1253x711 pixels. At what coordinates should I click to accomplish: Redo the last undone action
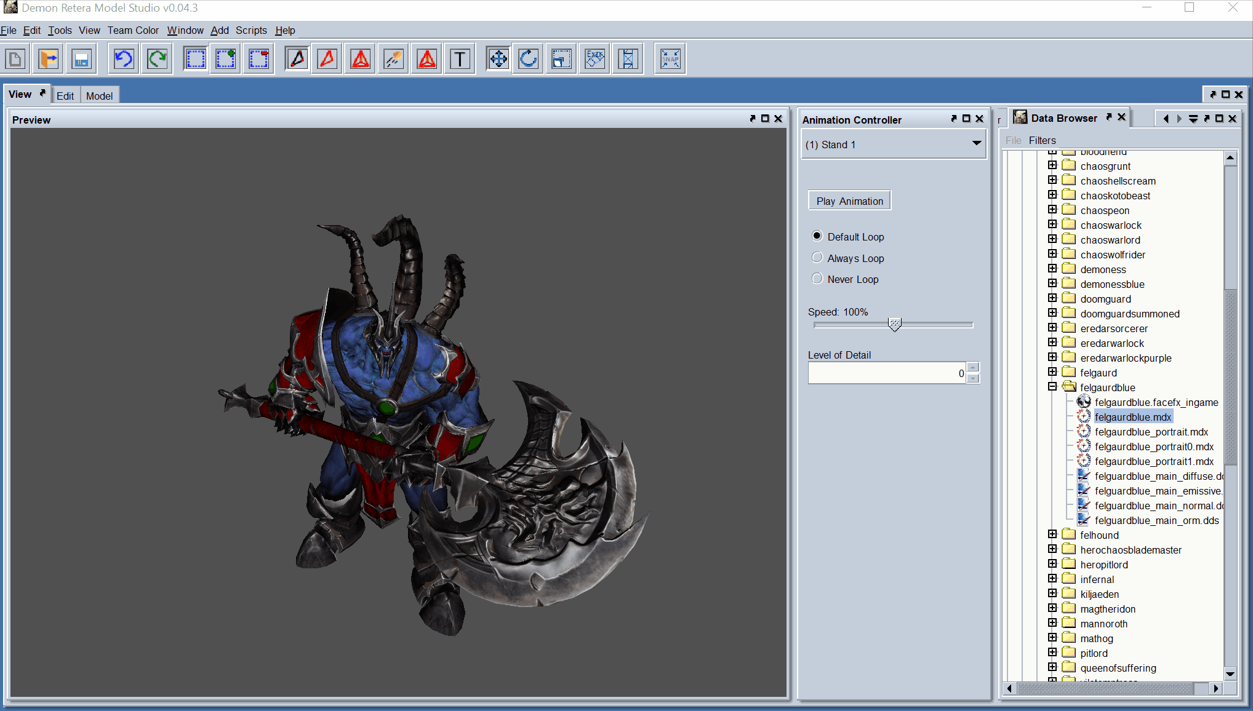(x=158, y=59)
